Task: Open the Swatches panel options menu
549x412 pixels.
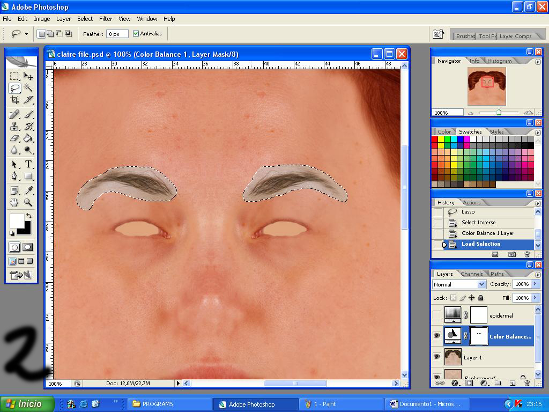Action: tap(538, 133)
